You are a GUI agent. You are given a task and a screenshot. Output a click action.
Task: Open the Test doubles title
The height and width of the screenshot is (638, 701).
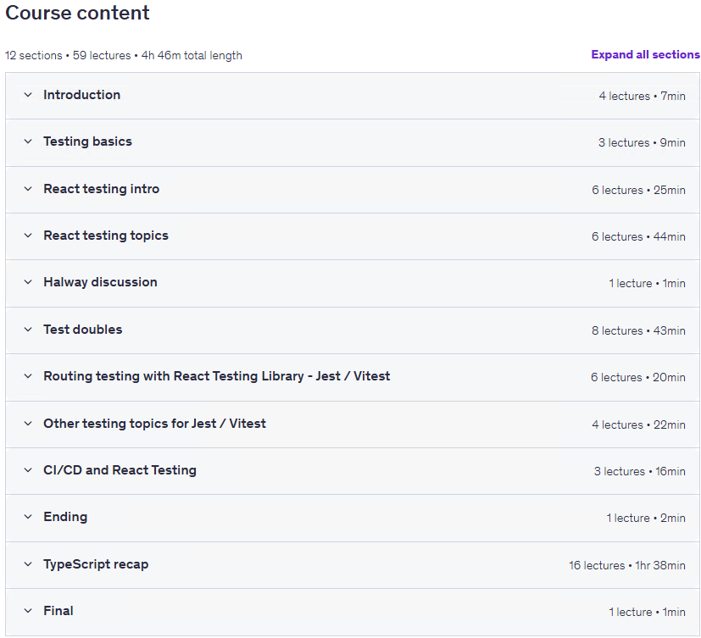83,330
